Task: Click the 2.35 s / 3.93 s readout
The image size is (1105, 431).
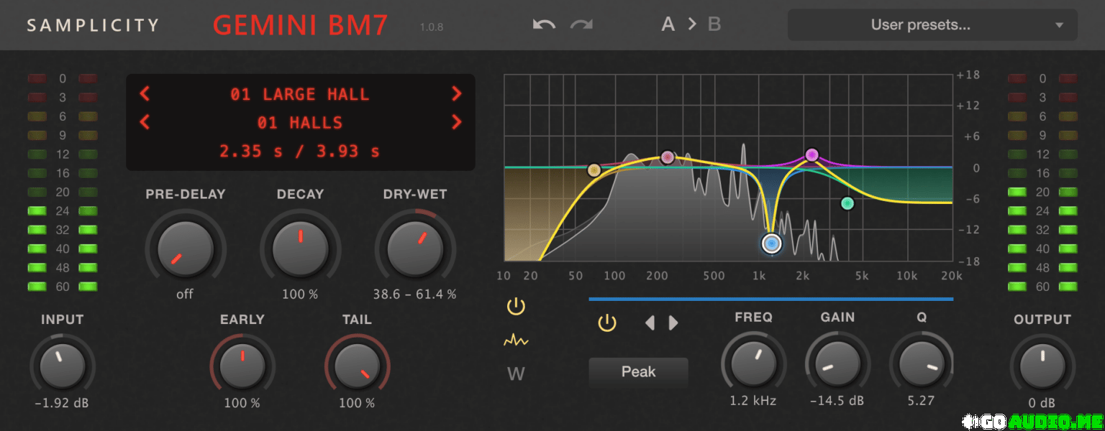Action: pos(300,151)
